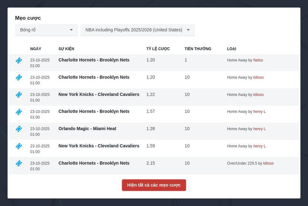Image resolution: width=308 pixels, height=206 pixels.
Task: Click ticket icon for the Over/Under 229.5 tip
Action: pos(19,163)
